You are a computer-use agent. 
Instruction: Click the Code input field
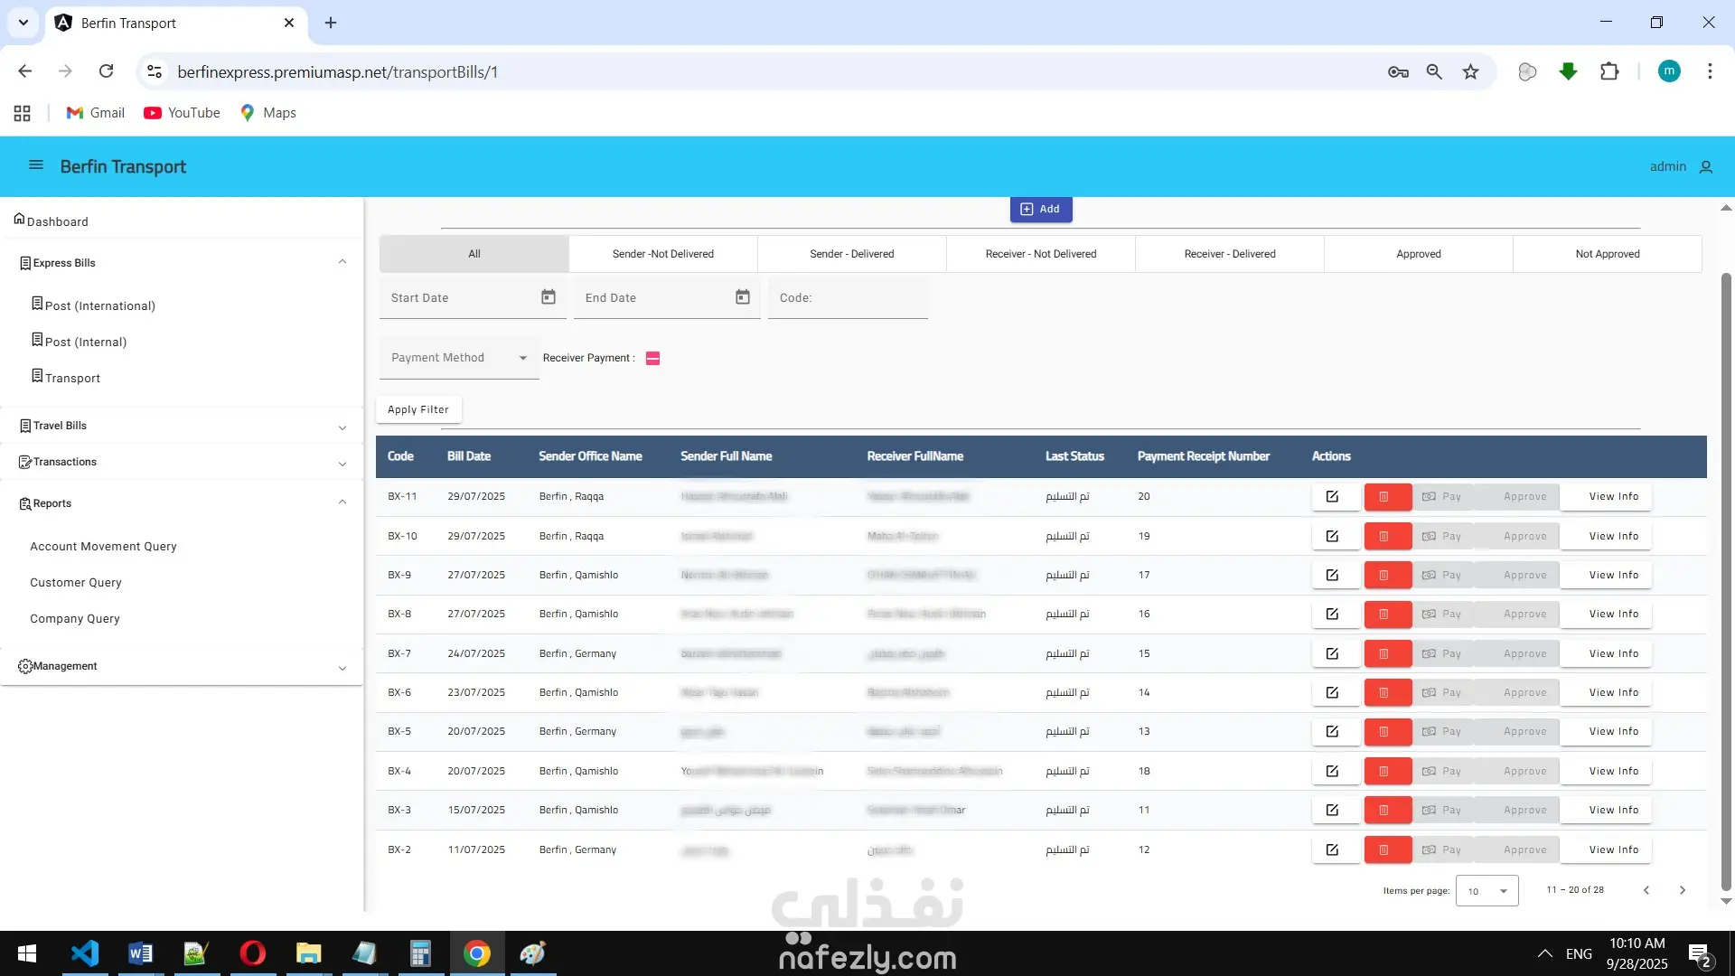[x=848, y=298]
